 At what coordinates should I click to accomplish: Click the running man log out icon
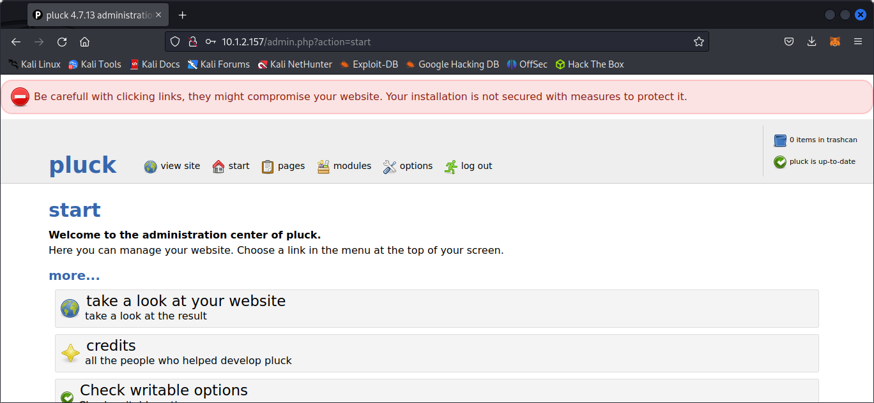coord(451,166)
